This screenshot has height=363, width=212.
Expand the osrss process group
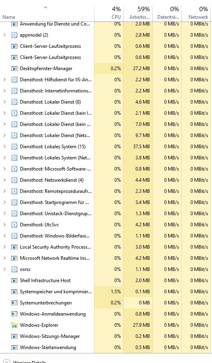[x=4, y=269]
